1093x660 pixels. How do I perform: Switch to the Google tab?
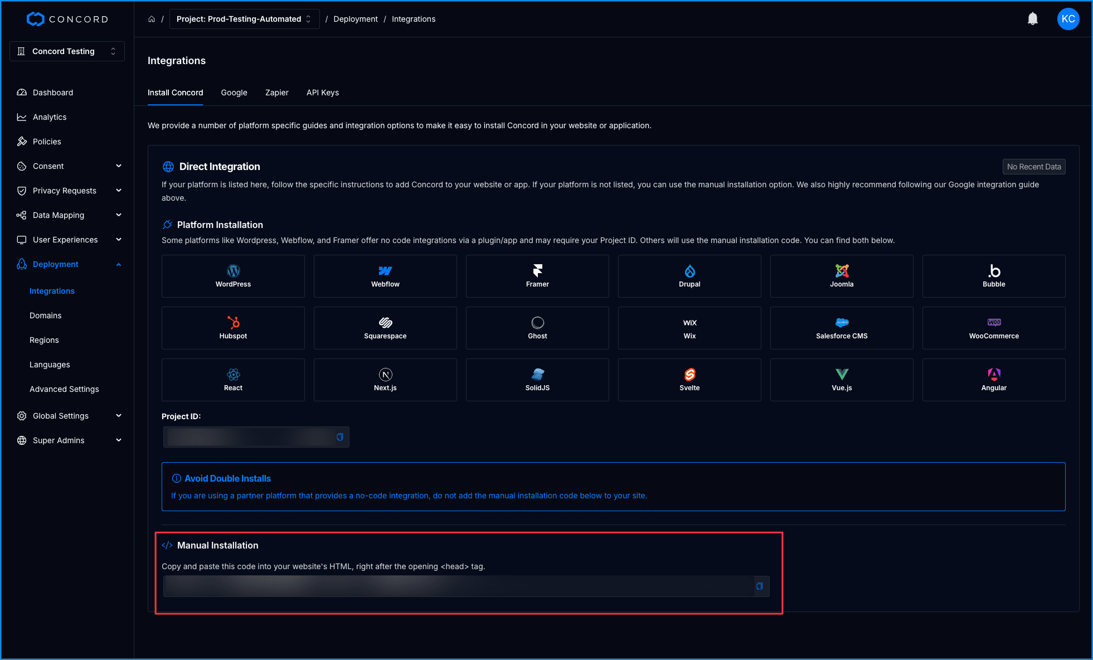click(x=234, y=93)
